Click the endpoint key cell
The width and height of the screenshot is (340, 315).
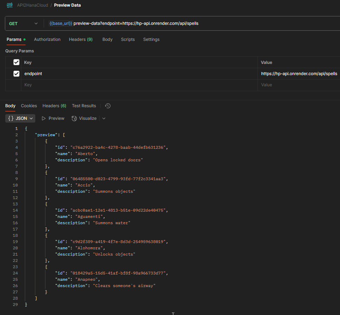(x=139, y=74)
